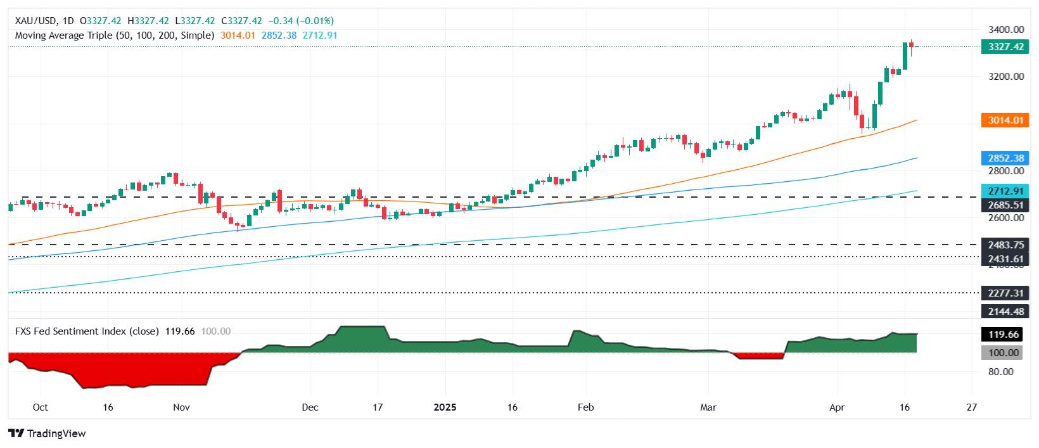Screen dimensions: 1039x448
Task: Click the Apr label on time axis
Action: tap(837, 407)
